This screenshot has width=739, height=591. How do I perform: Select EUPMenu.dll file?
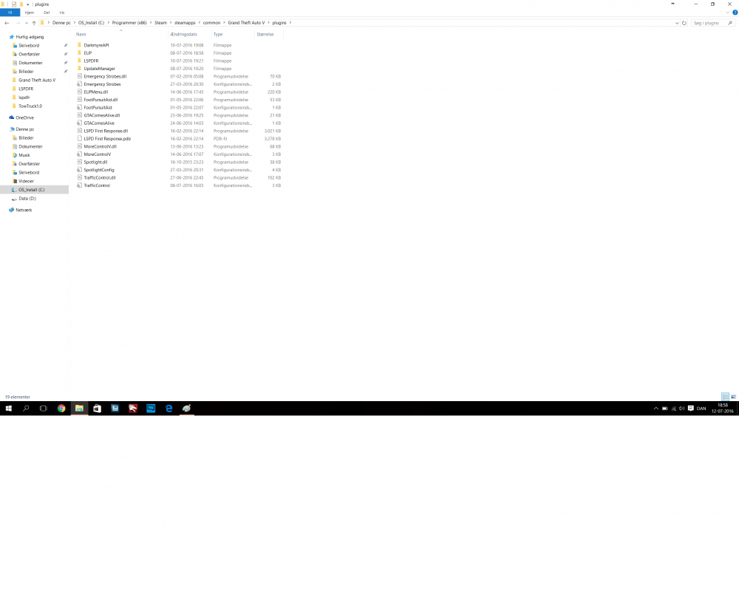(x=95, y=92)
